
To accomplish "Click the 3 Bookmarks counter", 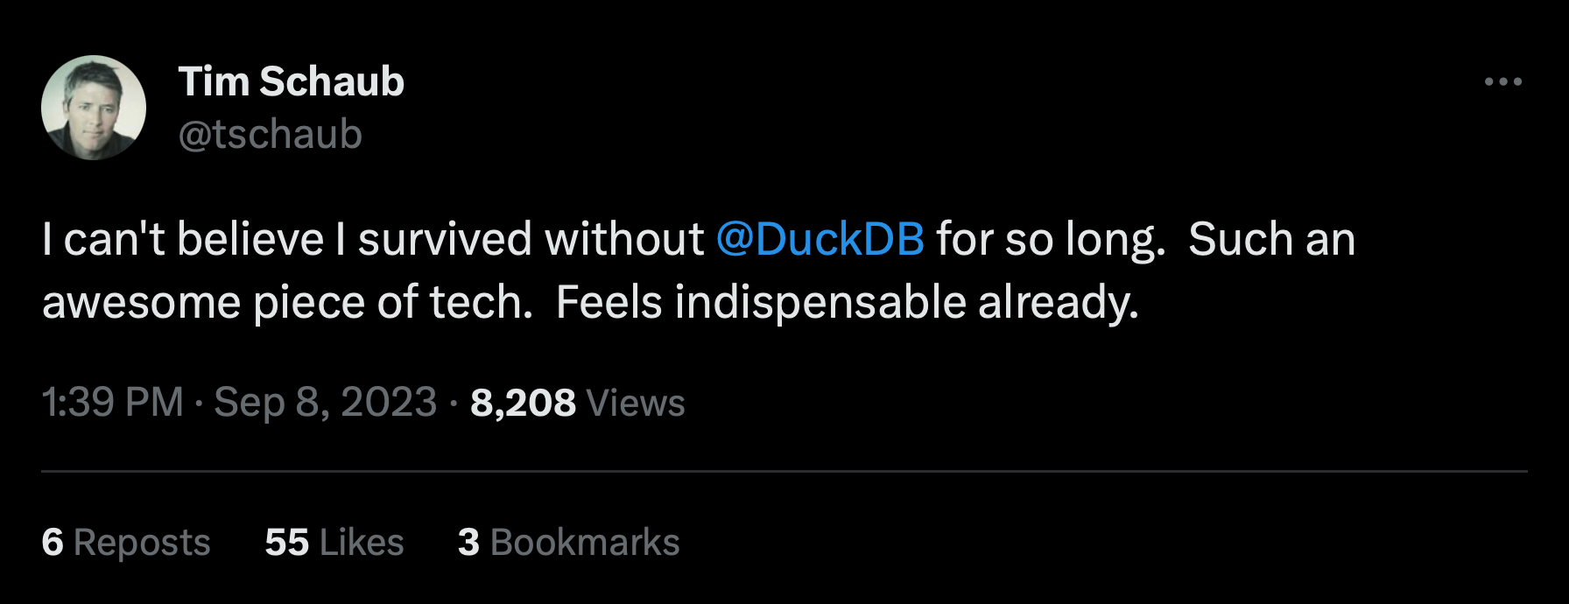I will click(x=569, y=543).
